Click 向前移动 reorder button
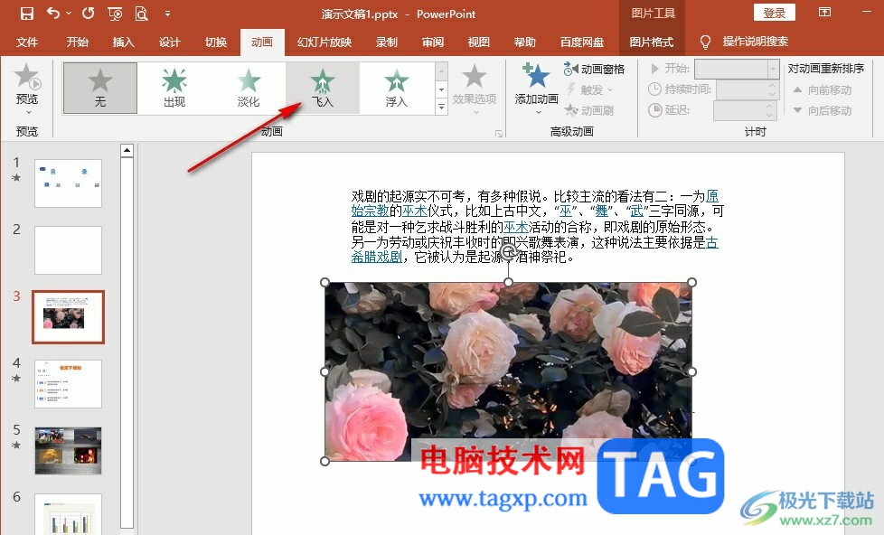This screenshot has width=884, height=535. [x=823, y=89]
